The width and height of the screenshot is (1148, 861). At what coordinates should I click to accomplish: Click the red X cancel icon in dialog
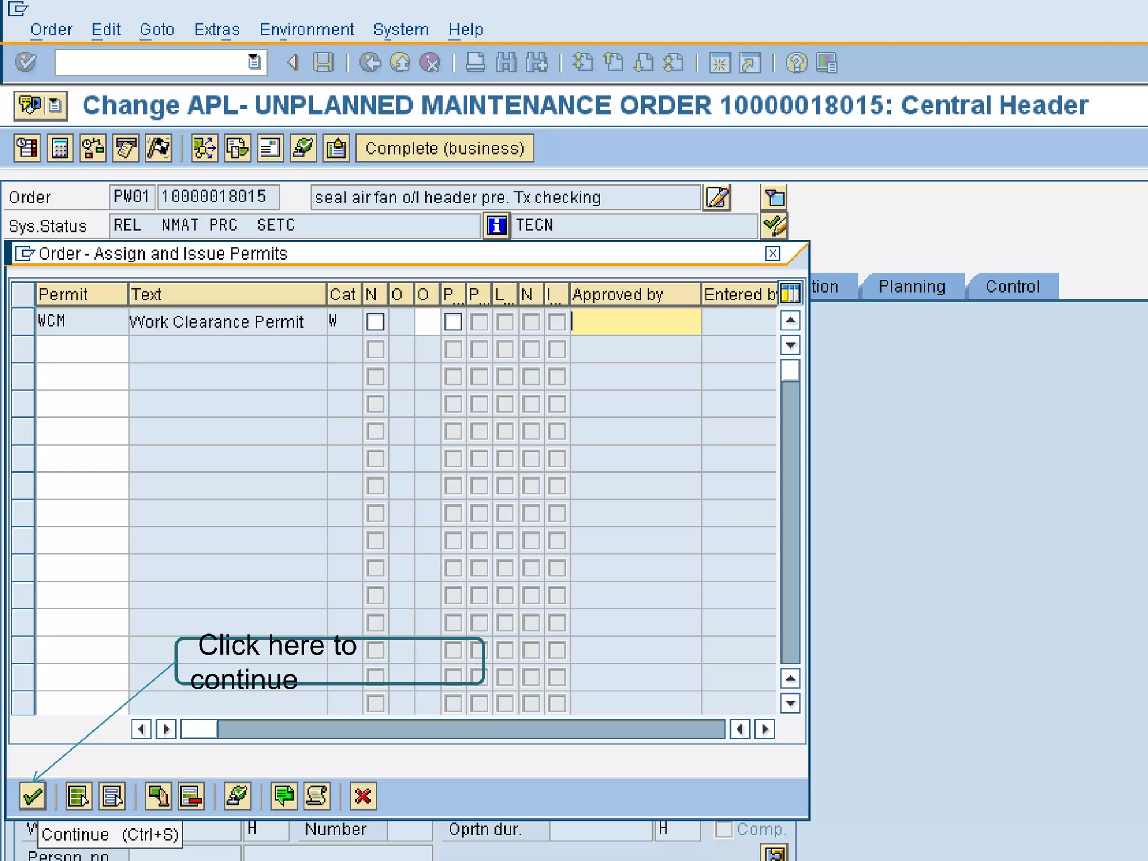[x=363, y=796]
